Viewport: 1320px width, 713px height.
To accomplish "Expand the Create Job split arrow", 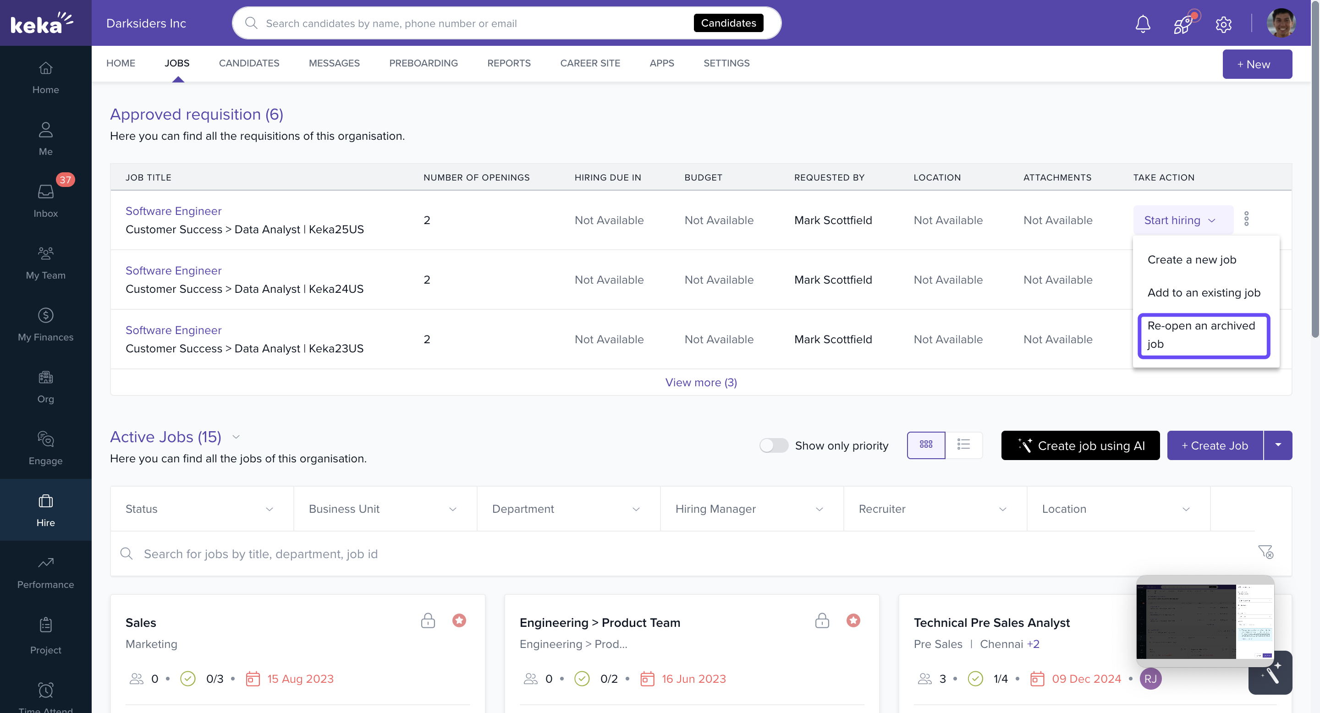I will click(x=1278, y=445).
